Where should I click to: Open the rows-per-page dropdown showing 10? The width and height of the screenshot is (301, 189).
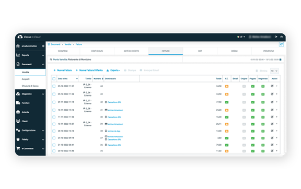pyautogui.click(x=274, y=71)
